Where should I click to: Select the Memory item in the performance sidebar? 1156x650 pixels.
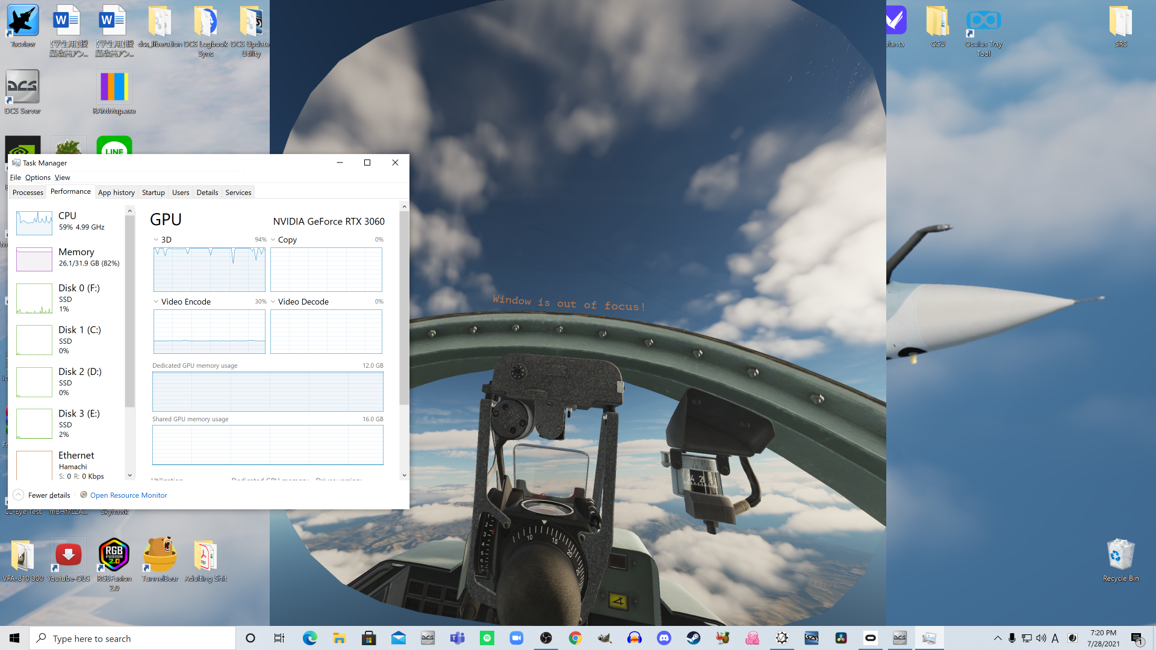point(69,258)
